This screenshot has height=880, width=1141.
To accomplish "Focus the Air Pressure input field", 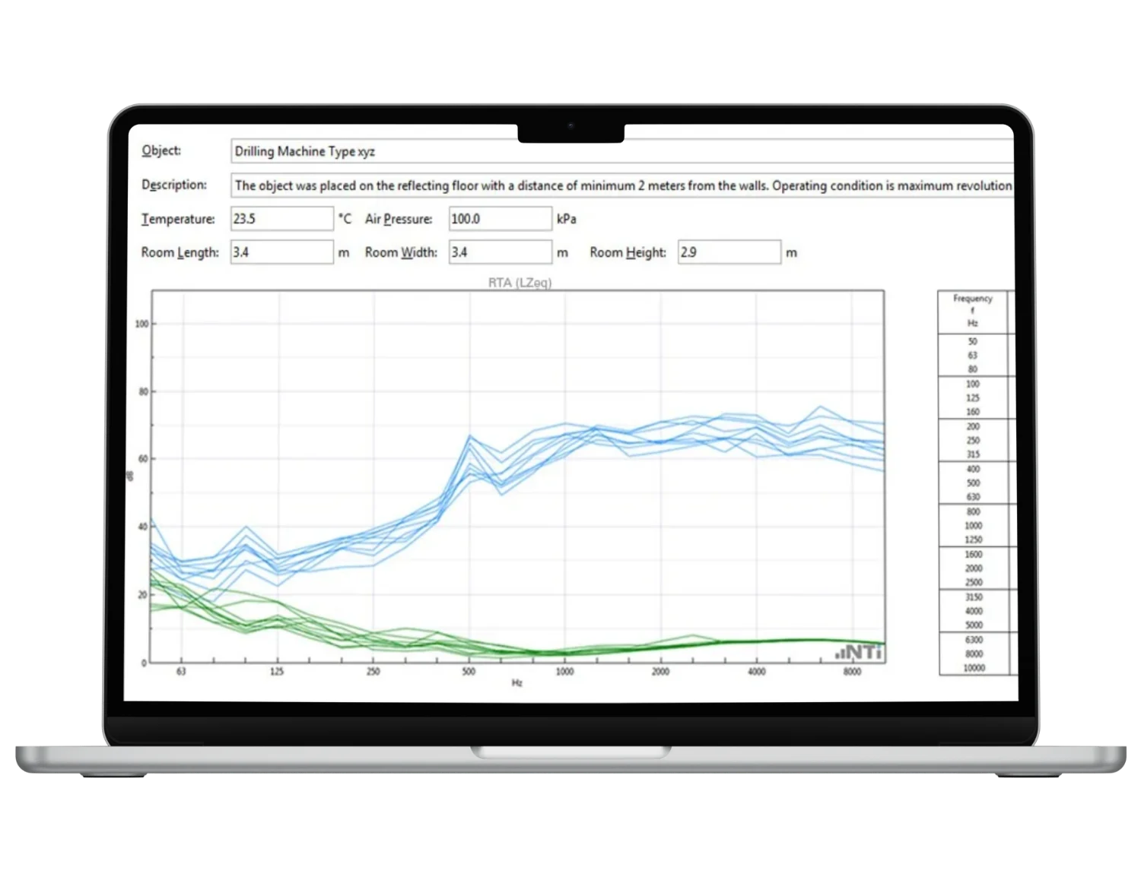I will (500, 219).
